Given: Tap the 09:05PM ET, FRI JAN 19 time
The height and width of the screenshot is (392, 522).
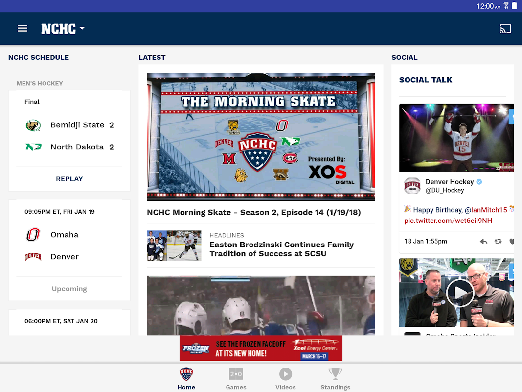Looking at the screenshot, I should (60, 212).
